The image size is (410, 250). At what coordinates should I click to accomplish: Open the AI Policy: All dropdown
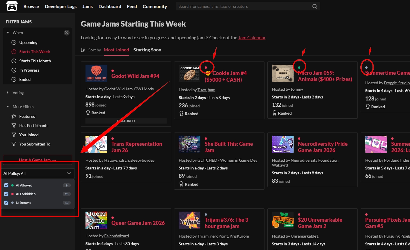[x=38, y=173]
